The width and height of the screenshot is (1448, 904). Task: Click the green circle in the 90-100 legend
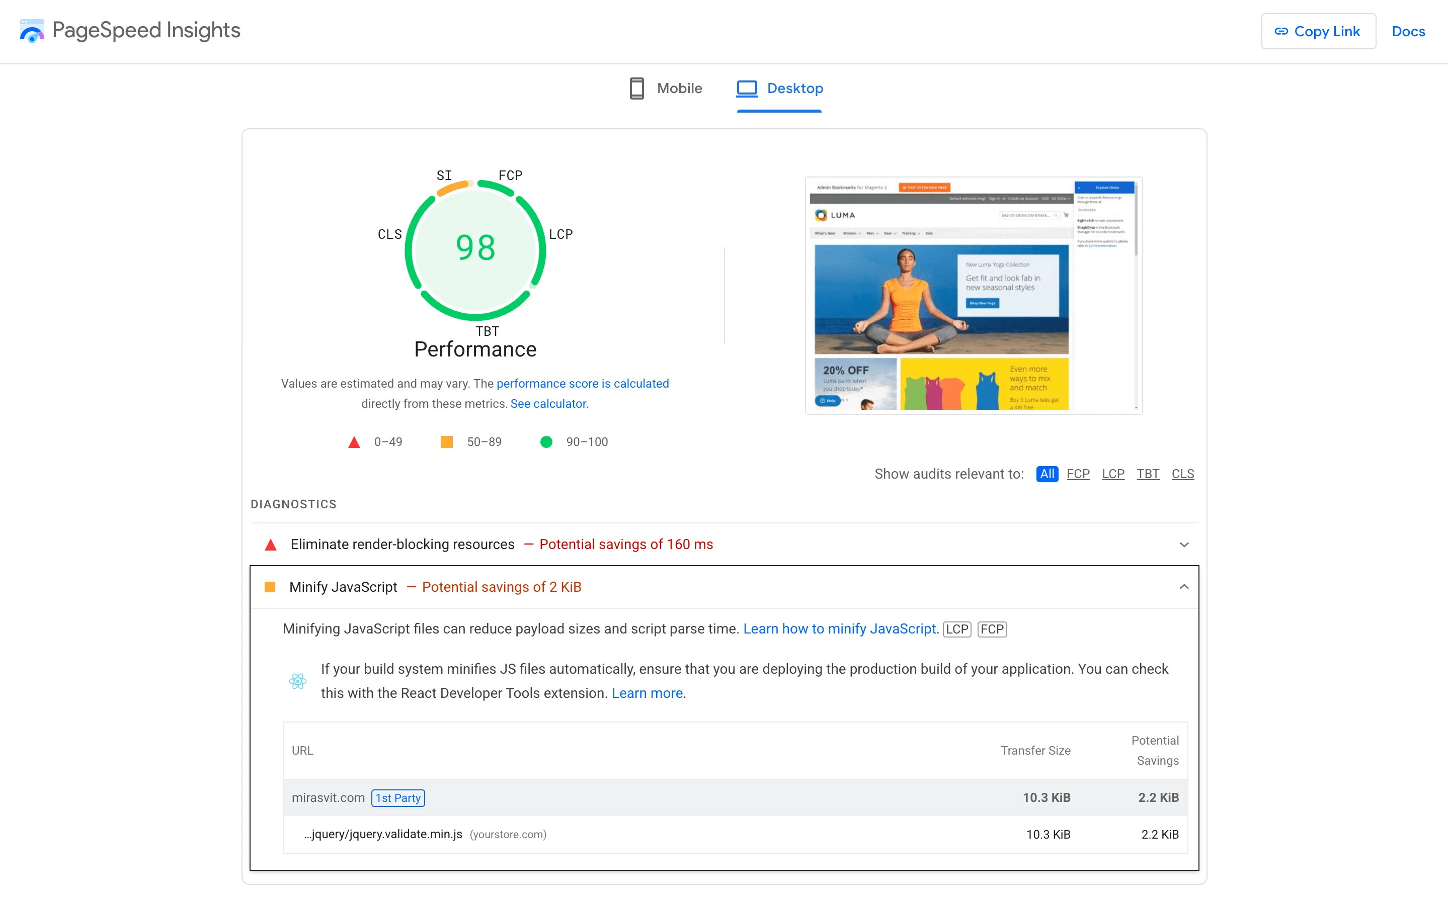coord(546,442)
